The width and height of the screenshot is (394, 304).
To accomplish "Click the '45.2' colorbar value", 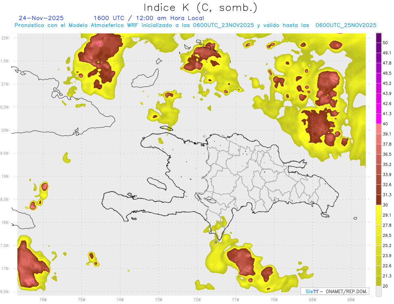I will tap(387, 83).
